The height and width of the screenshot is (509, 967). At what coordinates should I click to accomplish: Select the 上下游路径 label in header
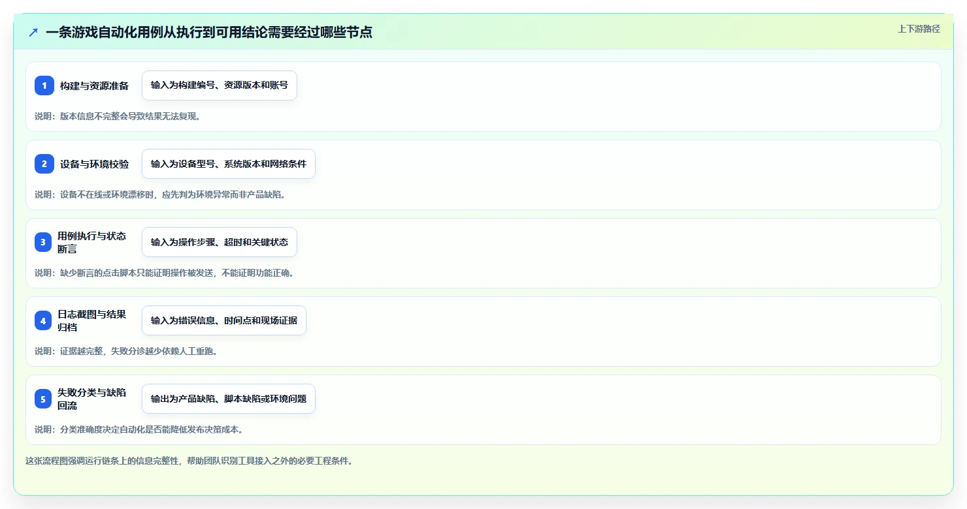919,29
